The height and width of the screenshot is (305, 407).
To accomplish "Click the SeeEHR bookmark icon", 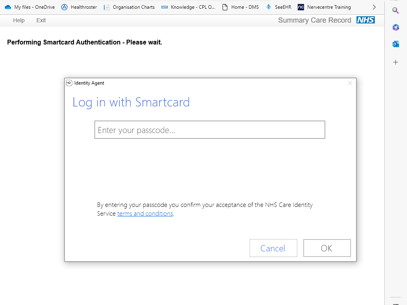I will coord(269,7).
